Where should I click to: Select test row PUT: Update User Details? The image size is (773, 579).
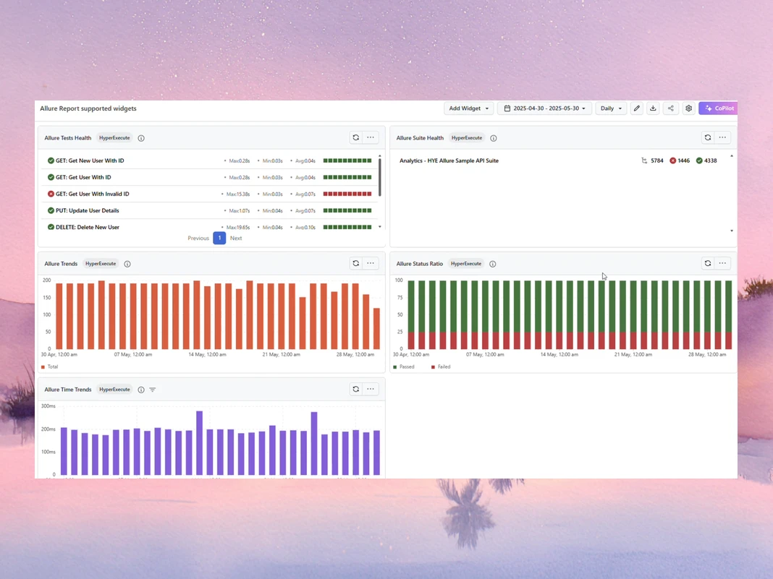pyautogui.click(x=209, y=211)
